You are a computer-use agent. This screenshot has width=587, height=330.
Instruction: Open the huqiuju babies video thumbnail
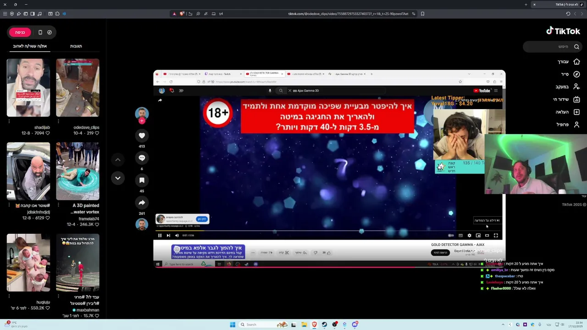pyautogui.click(x=28, y=263)
